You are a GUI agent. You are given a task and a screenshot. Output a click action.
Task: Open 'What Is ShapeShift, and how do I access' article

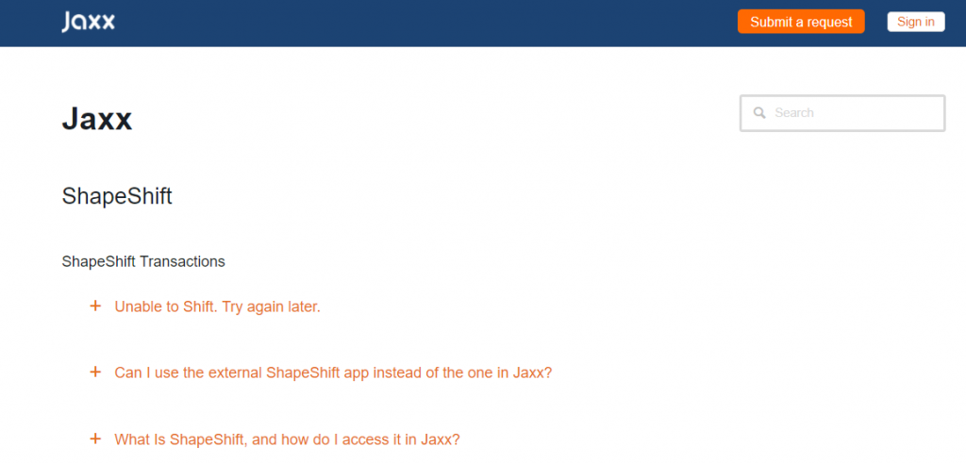pyautogui.click(x=287, y=439)
